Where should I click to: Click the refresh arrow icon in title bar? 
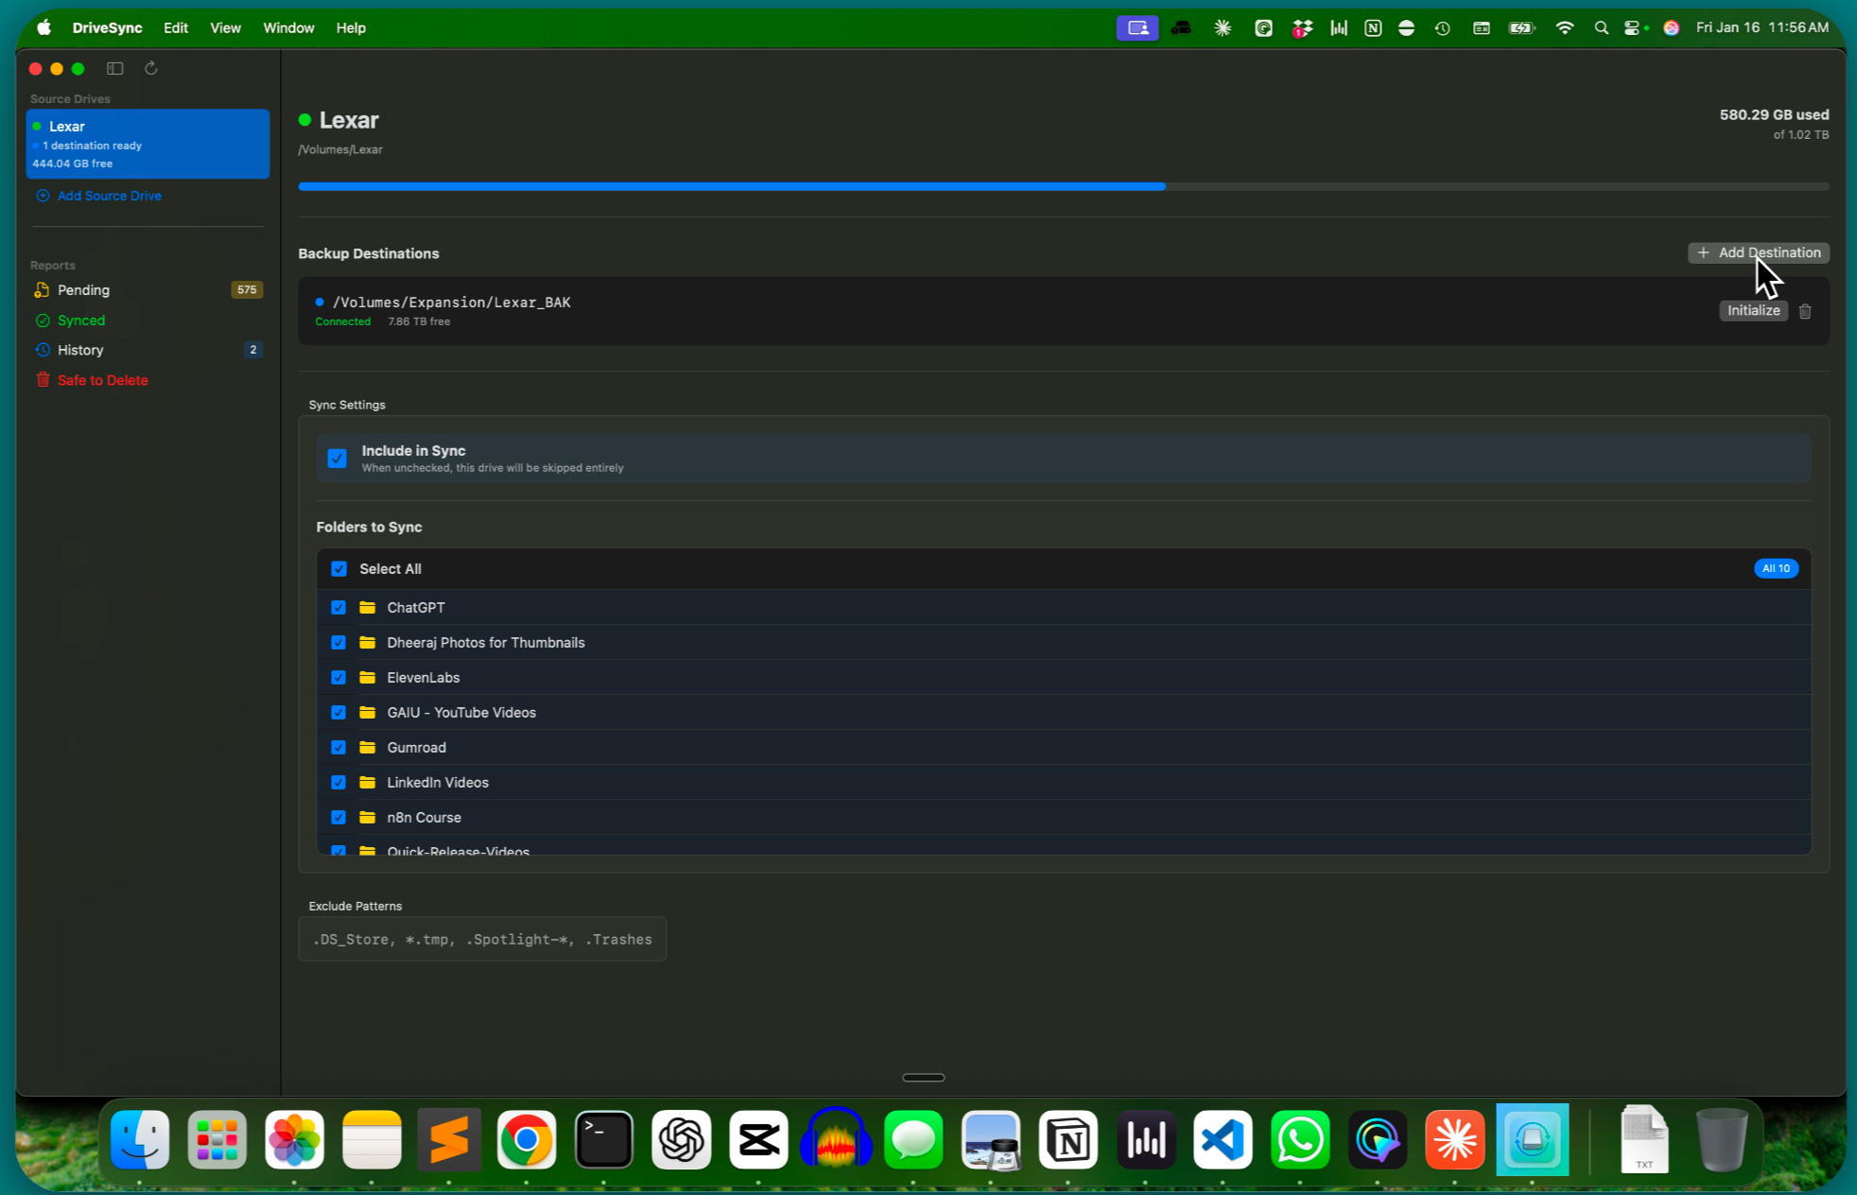point(150,68)
